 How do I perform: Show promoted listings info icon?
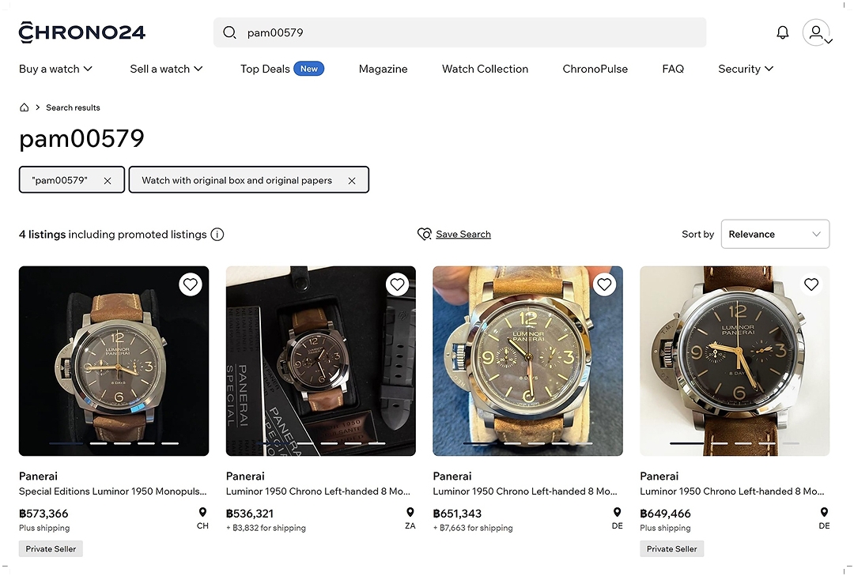pyautogui.click(x=217, y=235)
